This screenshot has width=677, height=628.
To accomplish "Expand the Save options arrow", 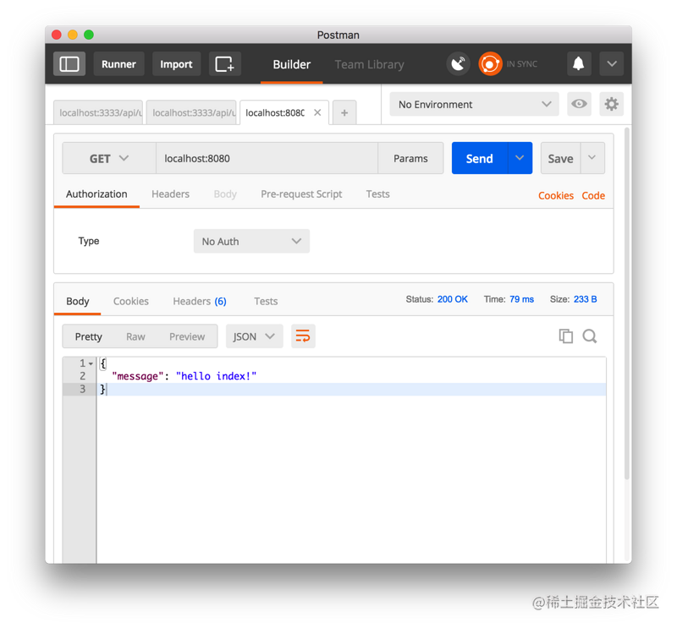I will (592, 158).
